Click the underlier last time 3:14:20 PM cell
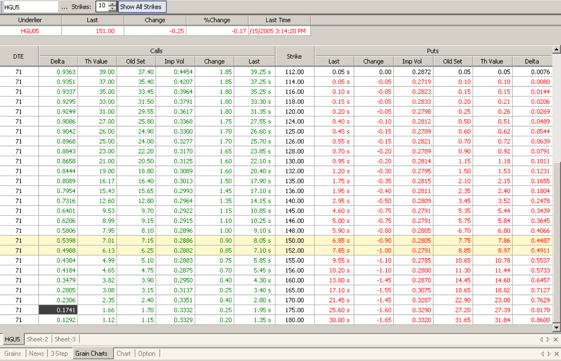This screenshot has height=361, width=561. click(x=279, y=31)
